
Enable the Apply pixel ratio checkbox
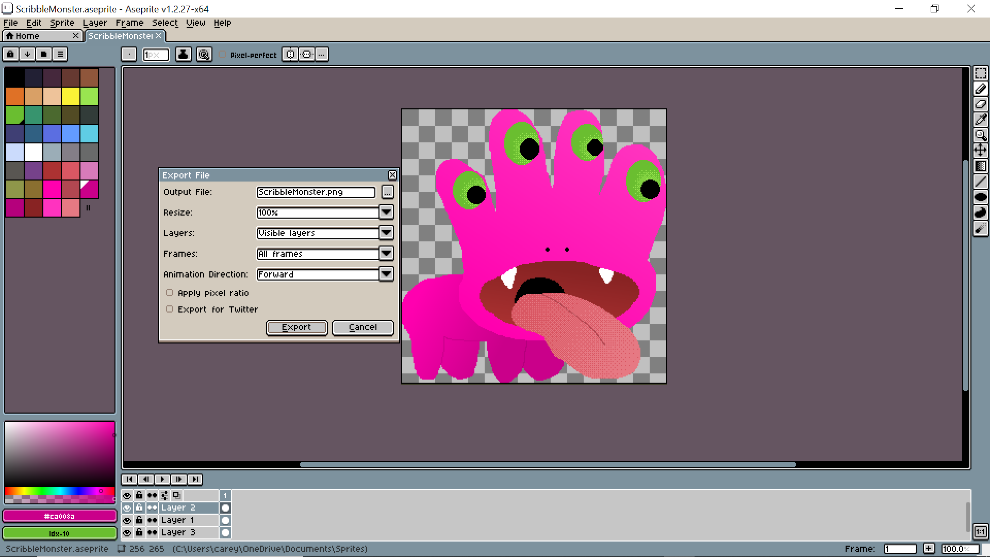(170, 292)
